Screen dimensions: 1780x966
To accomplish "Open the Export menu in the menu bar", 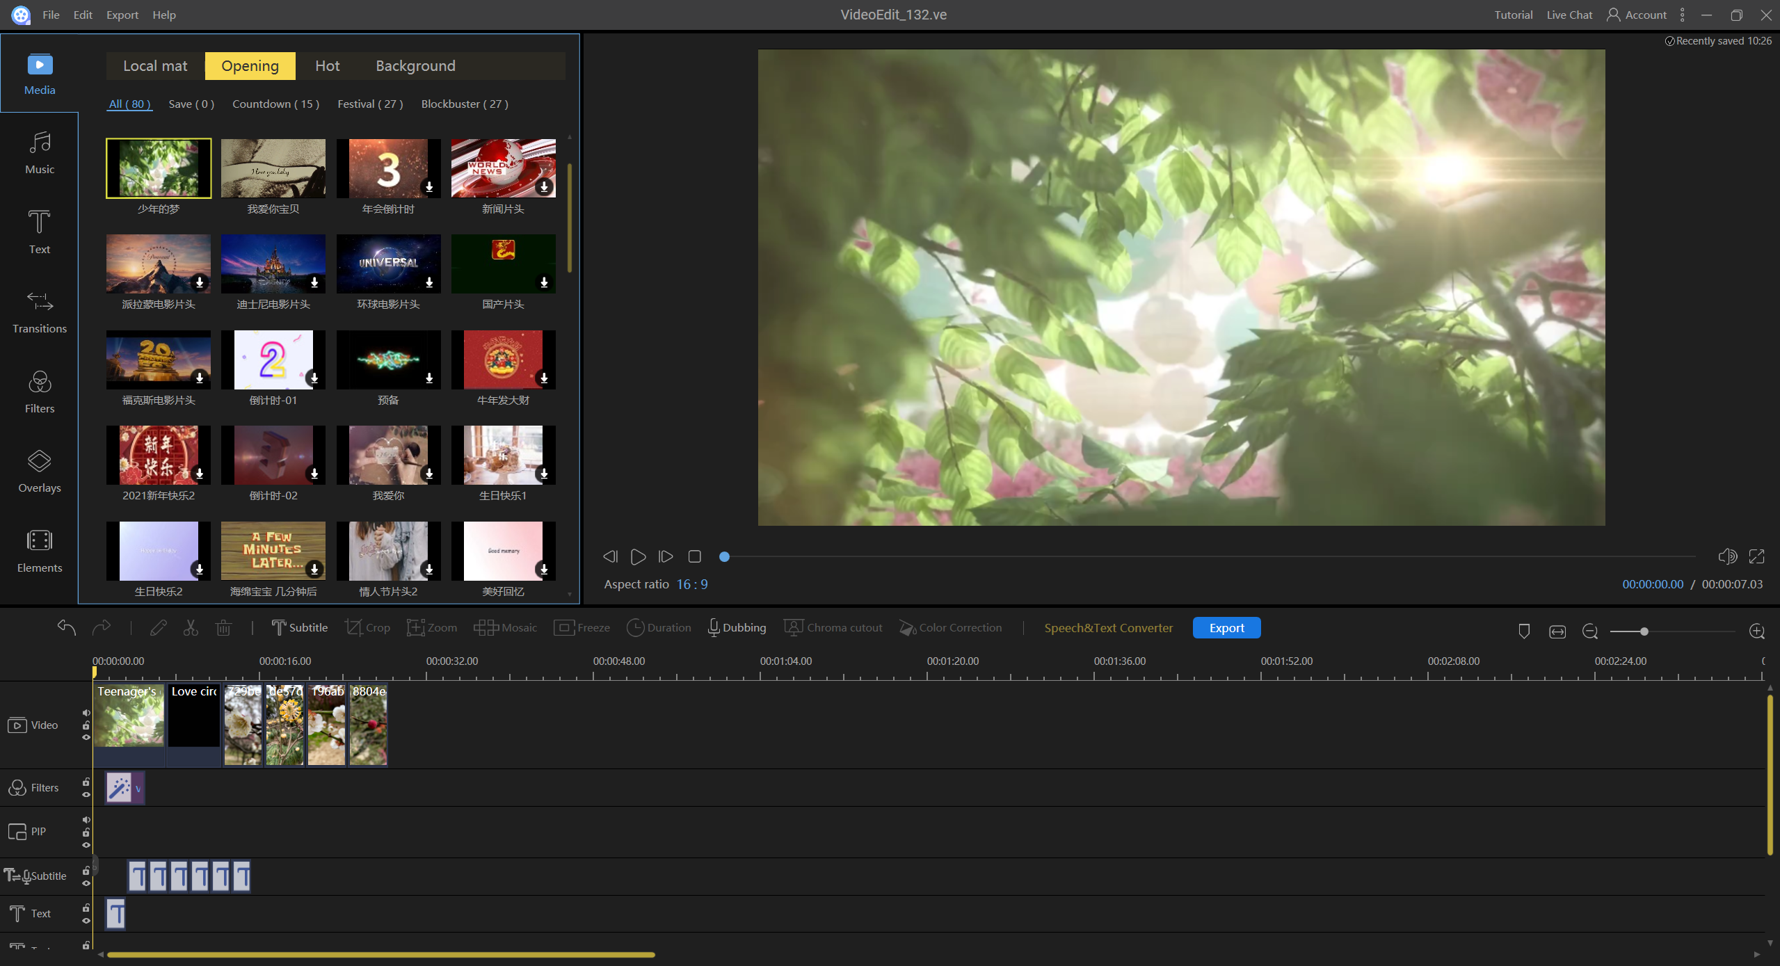I will tap(122, 14).
